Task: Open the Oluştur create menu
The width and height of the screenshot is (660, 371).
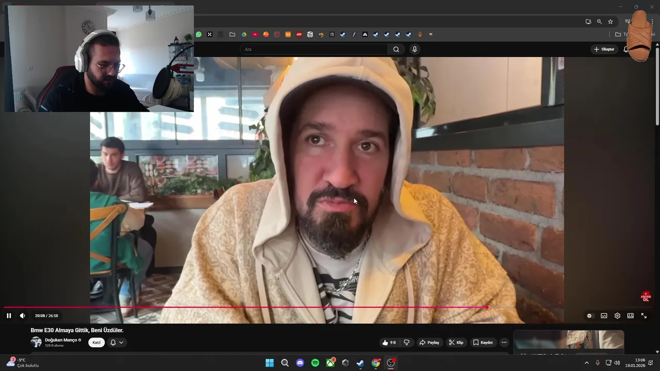Action: (x=604, y=49)
